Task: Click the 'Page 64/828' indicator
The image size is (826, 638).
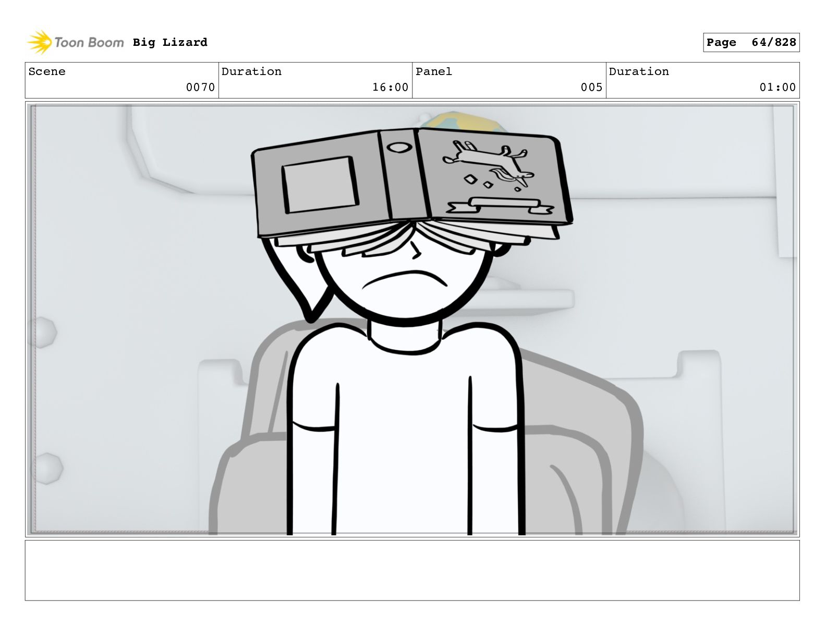Action: tap(751, 42)
